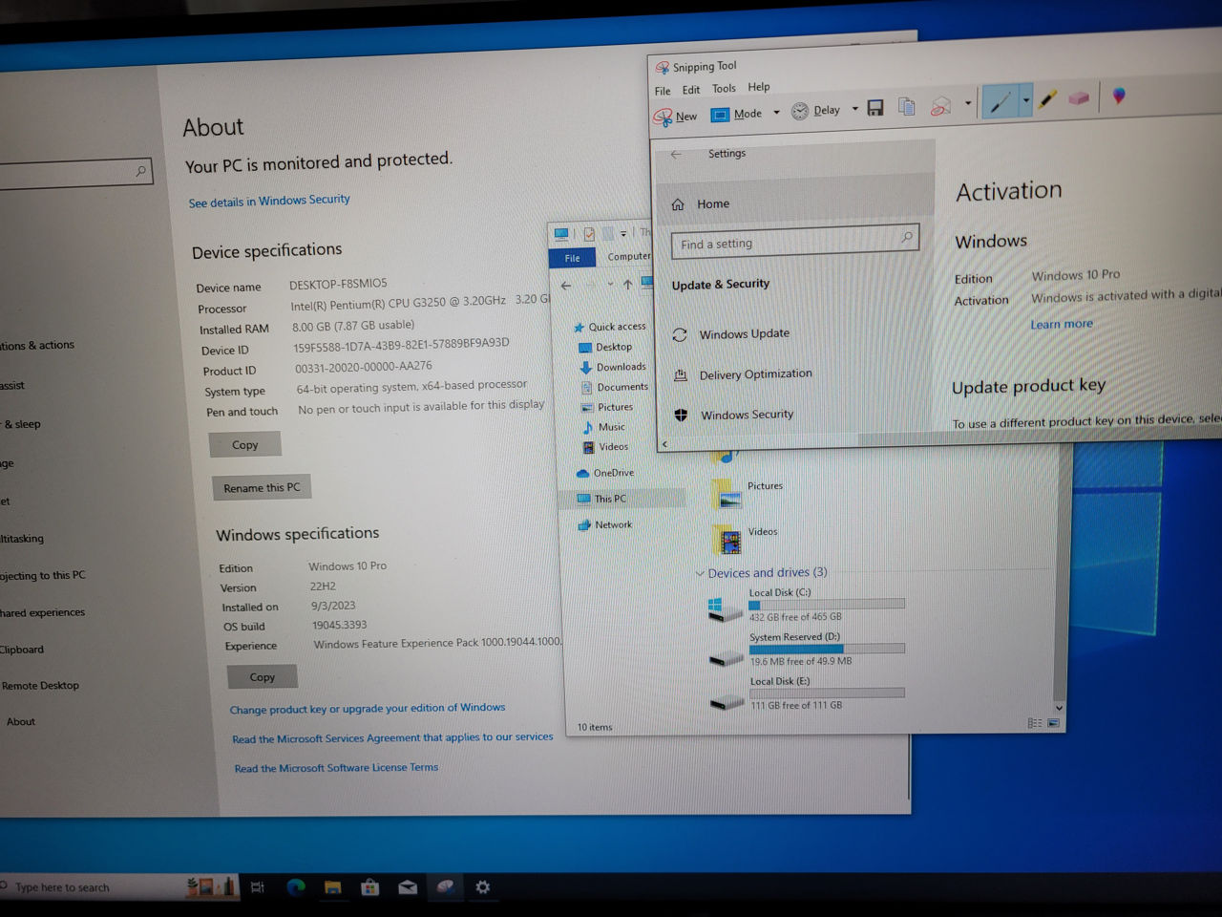This screenshot has width=1222, height=917.
Task: Select Quick access in the navigation pane
Action: pos(610,327)
